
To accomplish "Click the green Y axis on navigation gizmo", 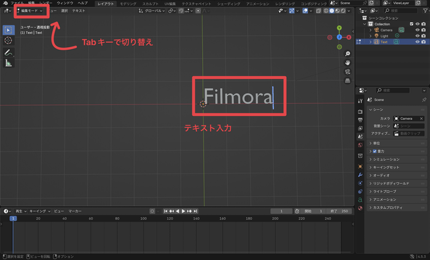I will click(x=339, y=28).
